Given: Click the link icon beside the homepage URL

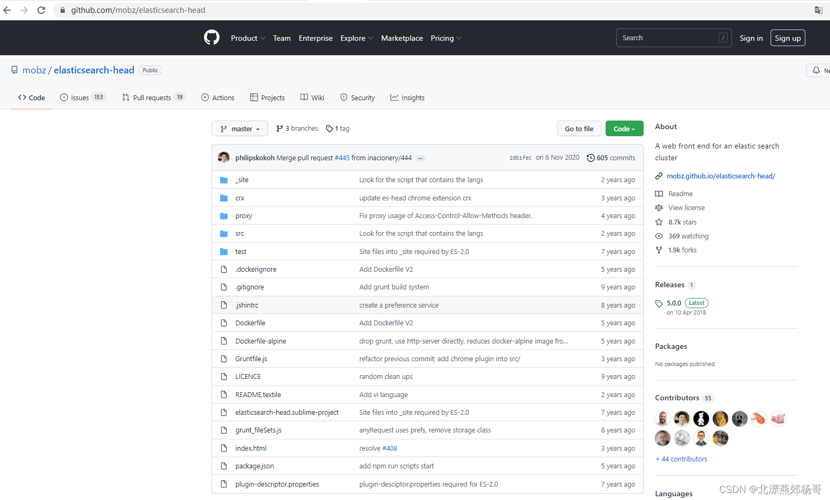Looking at the screenshot, I should coord(659,176).
